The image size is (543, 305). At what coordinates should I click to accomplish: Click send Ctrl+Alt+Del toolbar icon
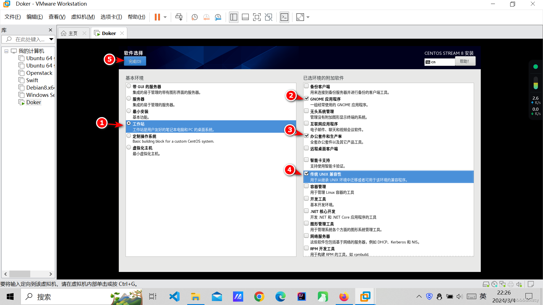[x=179, y=17]
